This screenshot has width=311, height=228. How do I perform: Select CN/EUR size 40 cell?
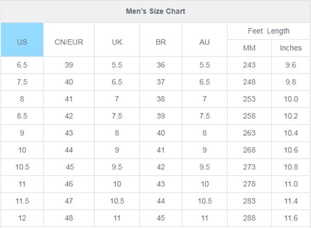click(69, 82)
